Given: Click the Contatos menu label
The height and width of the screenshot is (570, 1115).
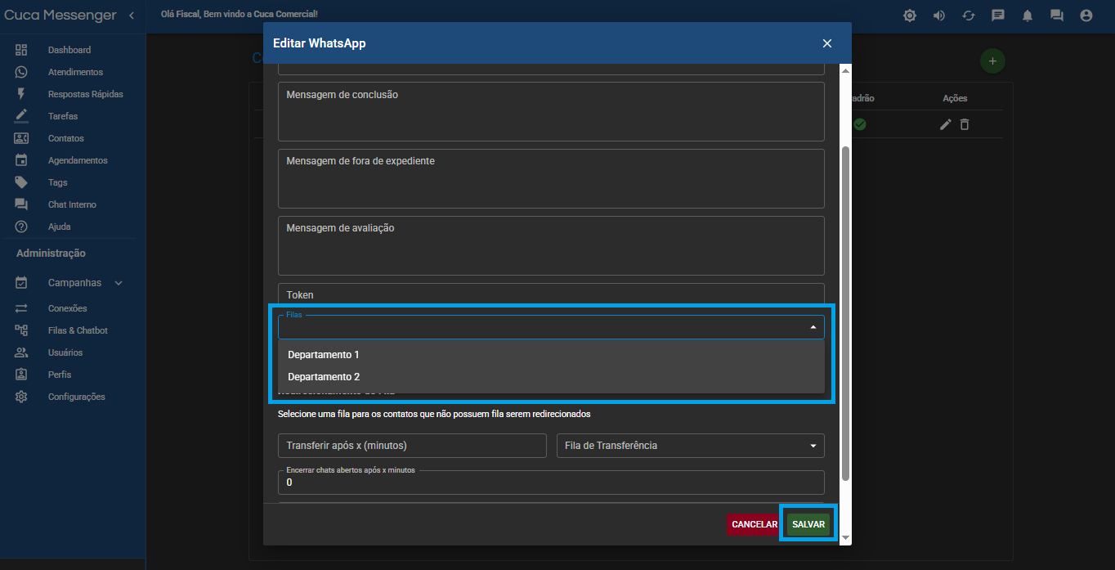Looking at the screenshot, I should (x=66, y=138).
